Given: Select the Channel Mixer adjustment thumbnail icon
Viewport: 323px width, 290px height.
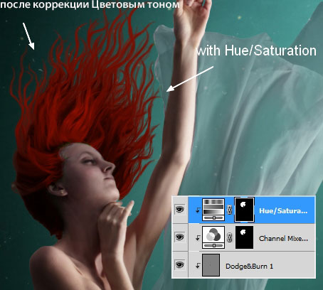Looking at the screenshot, I should pos(213,237).
